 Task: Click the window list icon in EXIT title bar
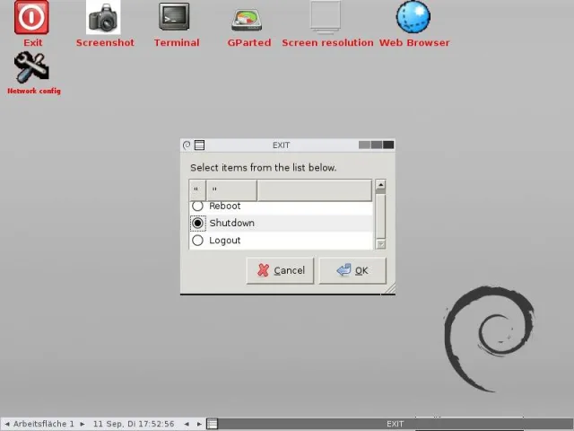click(x=199, y=145)
